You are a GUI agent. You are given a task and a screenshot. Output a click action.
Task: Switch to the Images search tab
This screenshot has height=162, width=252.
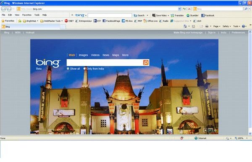point(83,55)
